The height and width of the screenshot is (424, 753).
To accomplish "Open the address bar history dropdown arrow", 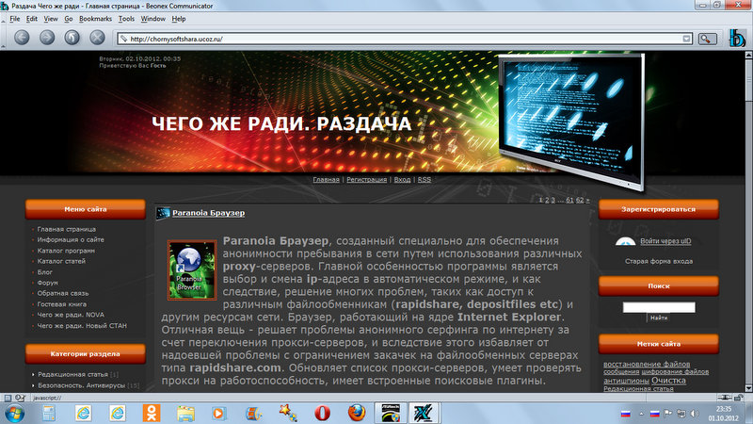I will tap(687, 39).
